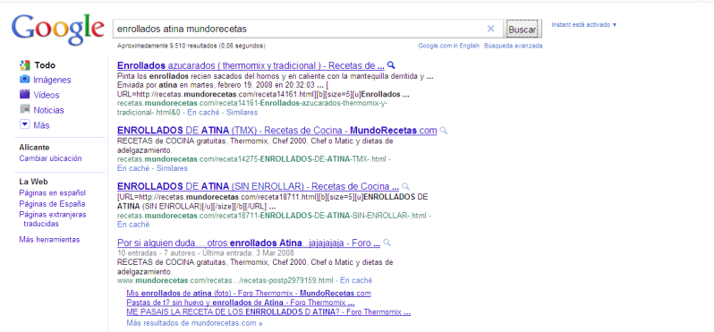Filter by Páginas de España
714x332 pixels.
coord(52,204)
